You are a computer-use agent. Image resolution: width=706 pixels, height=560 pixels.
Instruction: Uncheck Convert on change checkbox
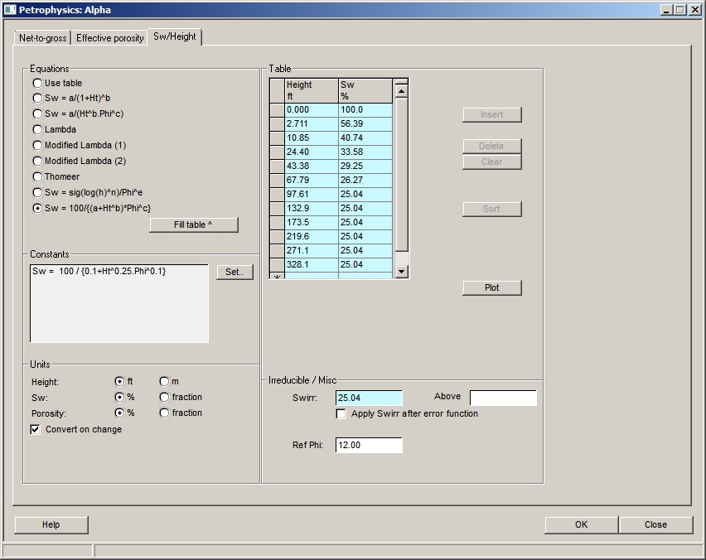click(x=36, y=429)
